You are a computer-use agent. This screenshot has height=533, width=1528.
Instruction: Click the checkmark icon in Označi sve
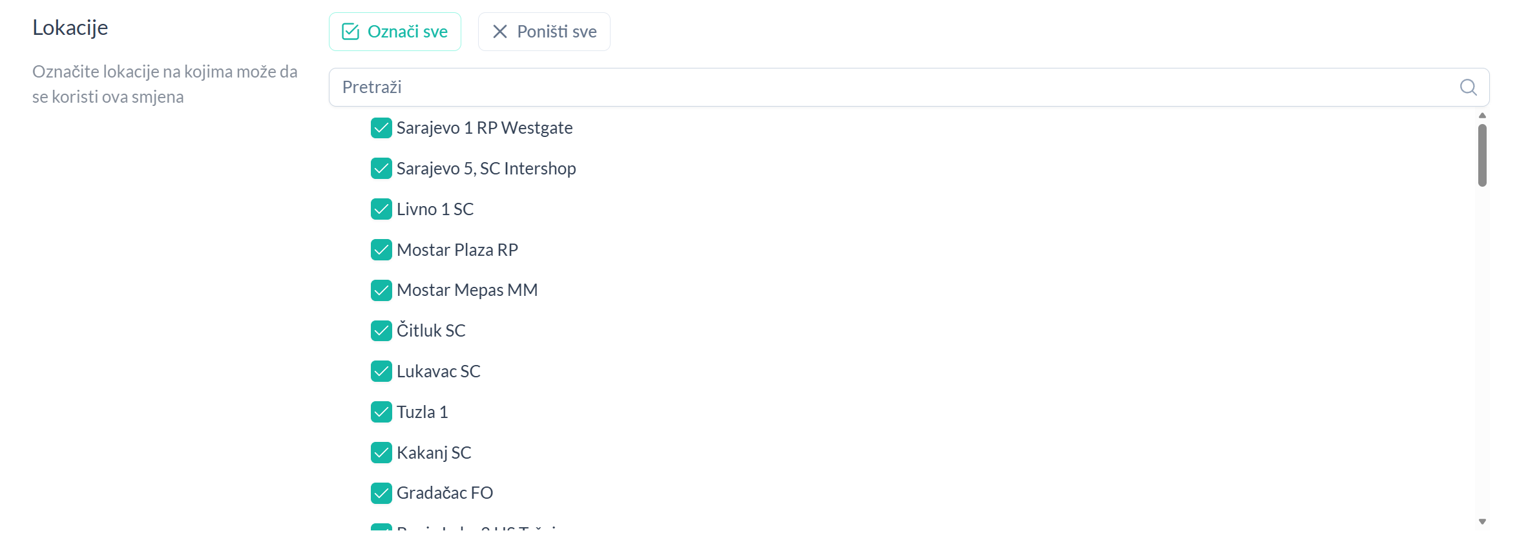[350, 32]
